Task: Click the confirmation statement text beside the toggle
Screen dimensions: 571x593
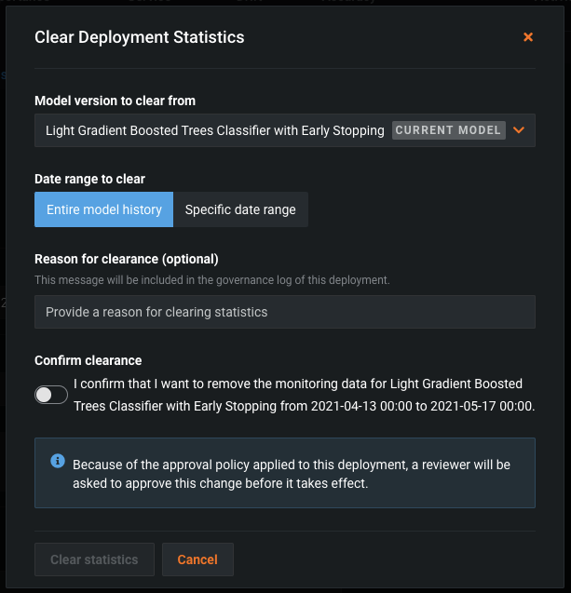Action: pos(303,395)
